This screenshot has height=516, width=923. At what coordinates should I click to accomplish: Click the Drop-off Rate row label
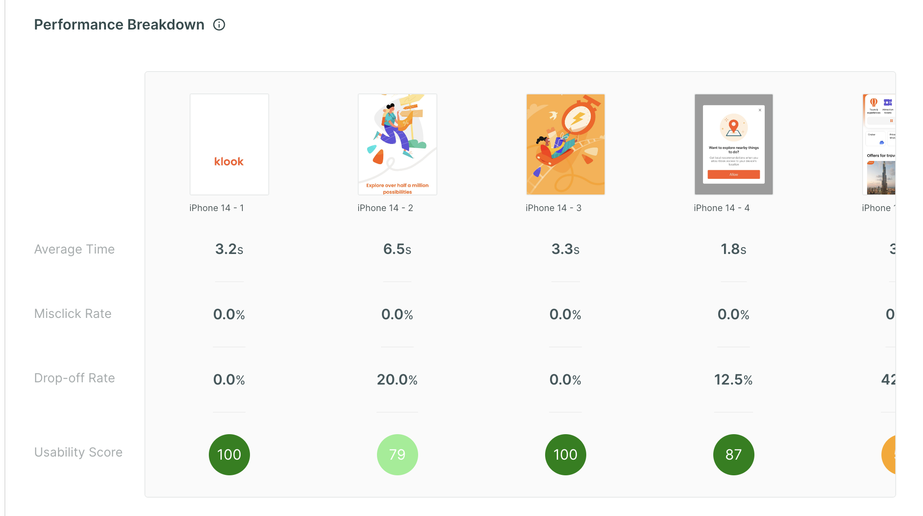pos(75,378)
